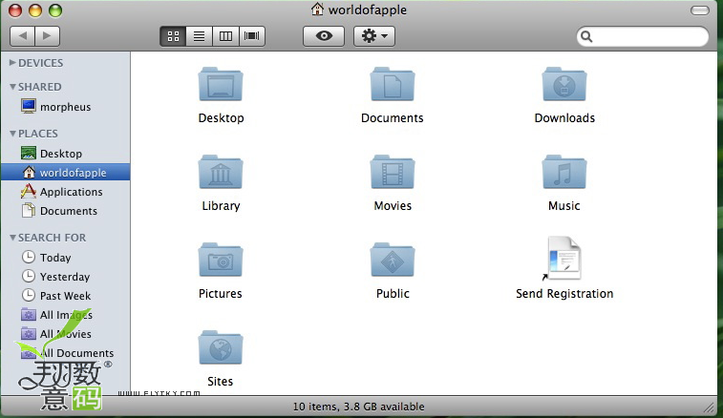The image size is (723, 418).
Task: Select the Downloads folder icon
Action: pos(564,84)
